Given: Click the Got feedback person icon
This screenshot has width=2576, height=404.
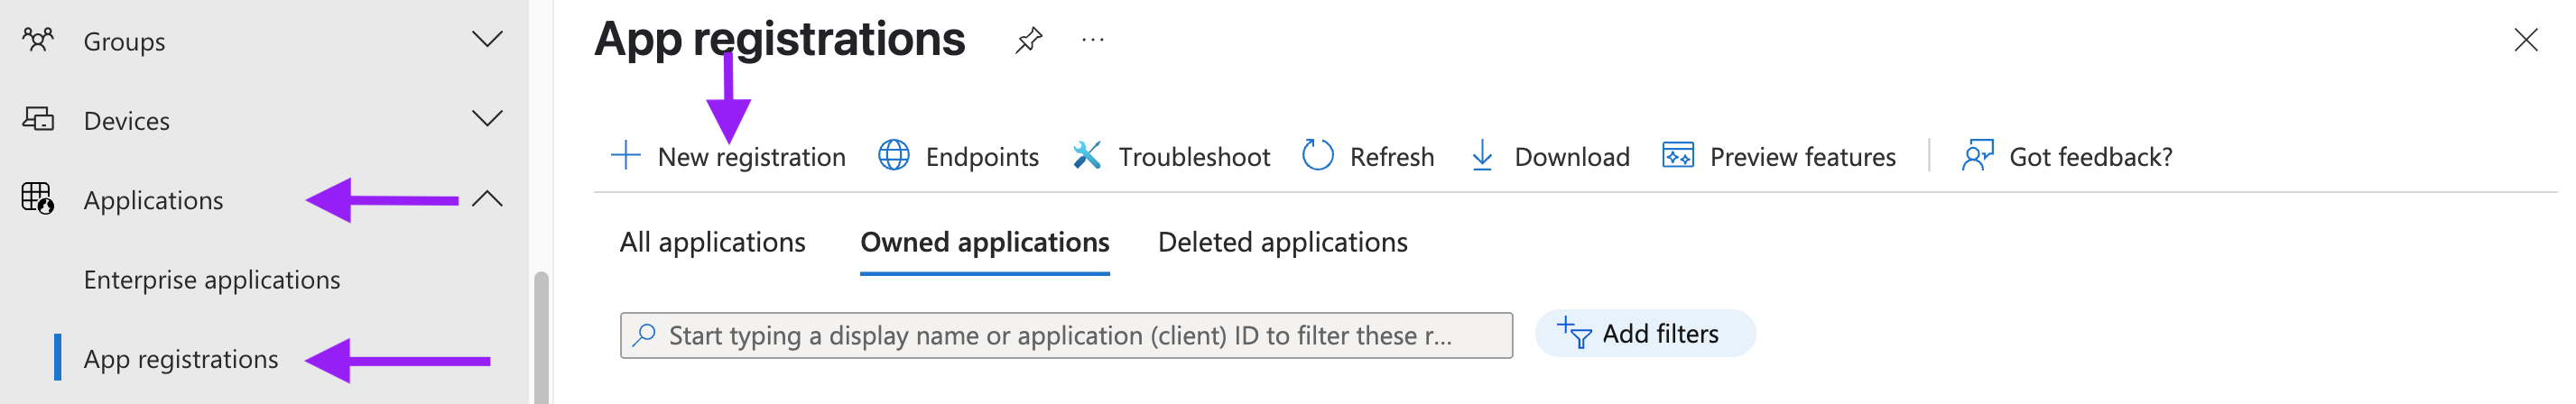Looking at the screenshot, I should (x=1976, y=156).
